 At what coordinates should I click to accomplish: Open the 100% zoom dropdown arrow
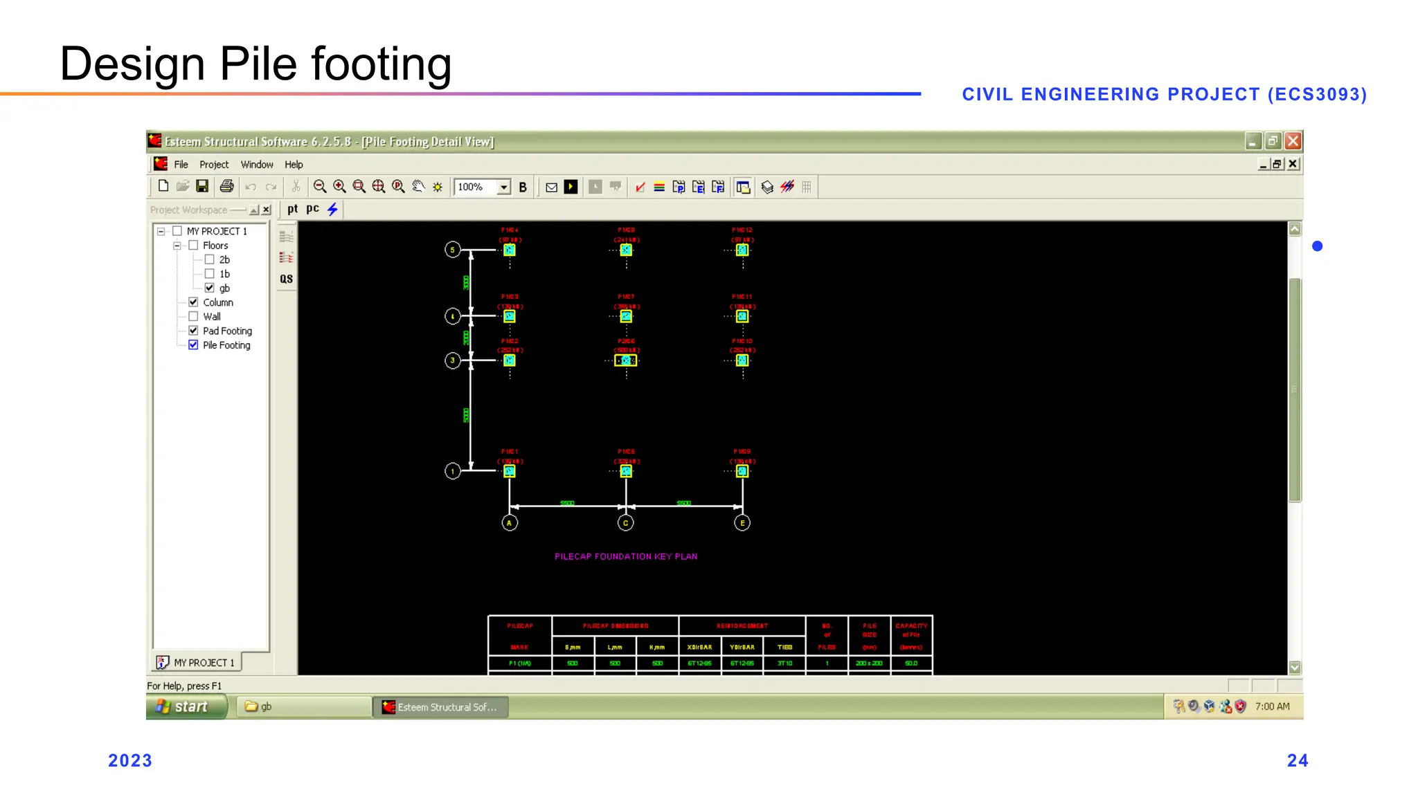[504, 187]
